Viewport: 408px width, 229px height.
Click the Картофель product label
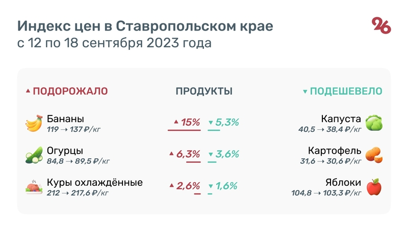coord(335,151)
